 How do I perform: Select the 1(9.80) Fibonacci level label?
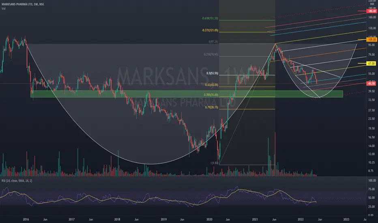pyautogui.click(x=214, y=163)
